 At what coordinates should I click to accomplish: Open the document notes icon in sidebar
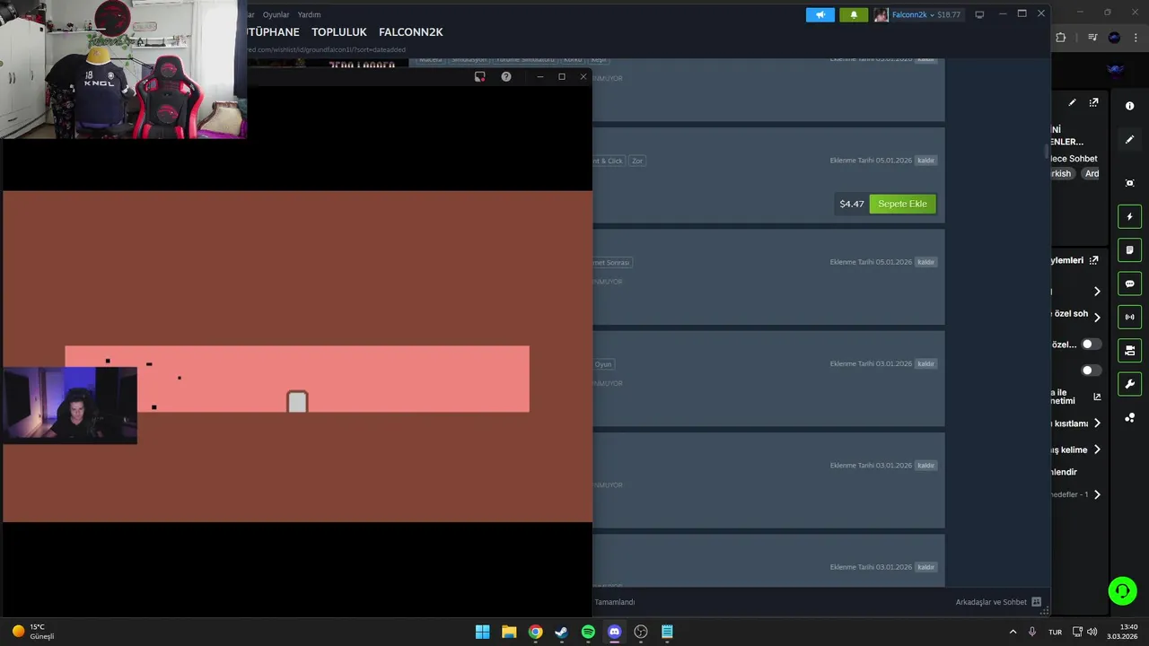click(1129, 249)
